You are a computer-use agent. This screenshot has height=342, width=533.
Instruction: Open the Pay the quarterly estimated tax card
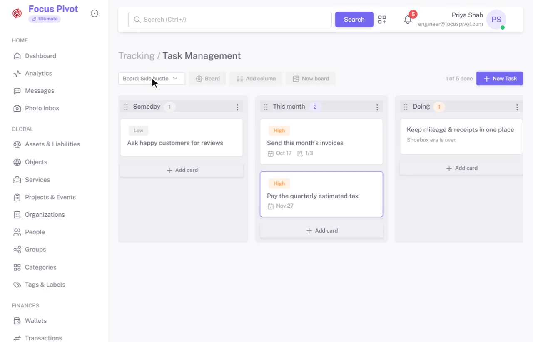click(321, 194)
